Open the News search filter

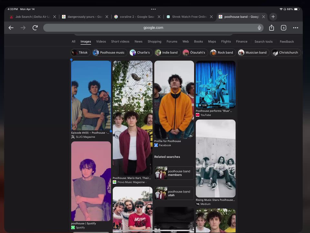pyautogui.click(x=139, y=41)
